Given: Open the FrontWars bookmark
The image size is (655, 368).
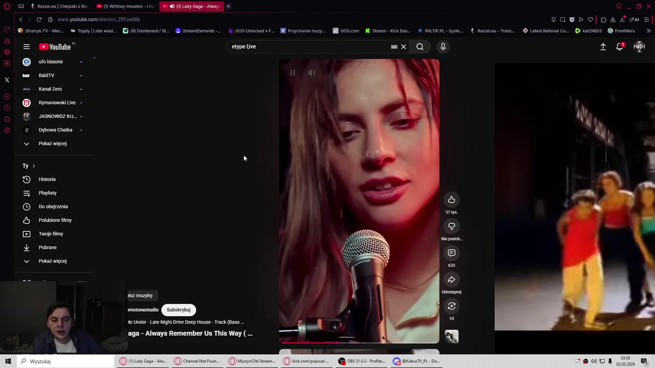Looking at the screenshot, I should click(621, 31).
